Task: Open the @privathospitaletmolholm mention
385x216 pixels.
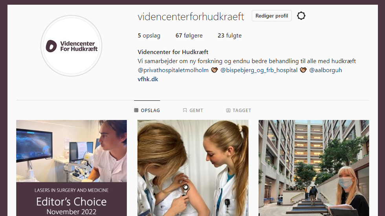Action: point(173,70)
